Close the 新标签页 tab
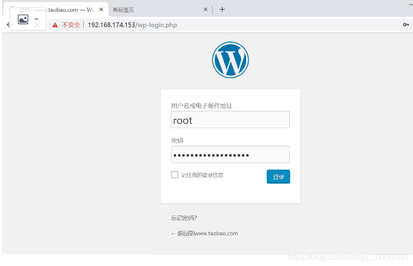Viewport: 413px width, 266px height. coord(206,9)
